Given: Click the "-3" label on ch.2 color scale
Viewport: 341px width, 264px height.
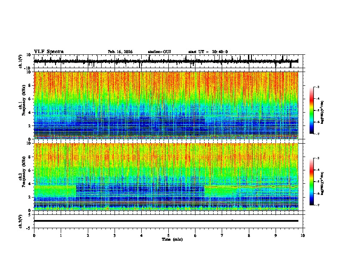Looking at the screenshot, I should tap(318, 158).
